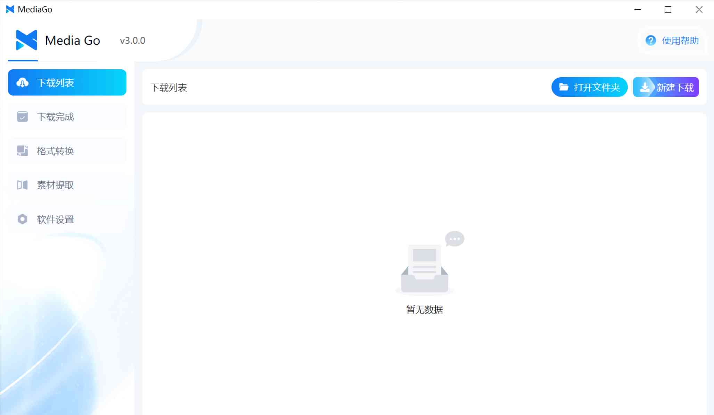Minimize the MediaGo window
This screenshot has width=714, height=415.
637,9
